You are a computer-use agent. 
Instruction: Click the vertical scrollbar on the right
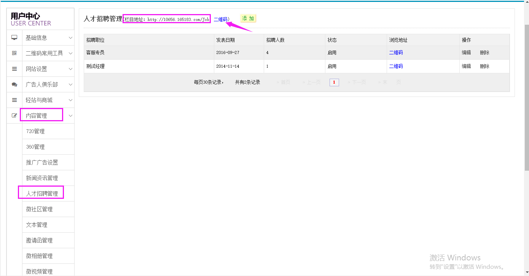click(526, 95)
